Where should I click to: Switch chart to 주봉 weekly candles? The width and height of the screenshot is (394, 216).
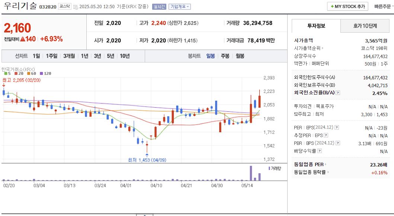pos(225,55)
